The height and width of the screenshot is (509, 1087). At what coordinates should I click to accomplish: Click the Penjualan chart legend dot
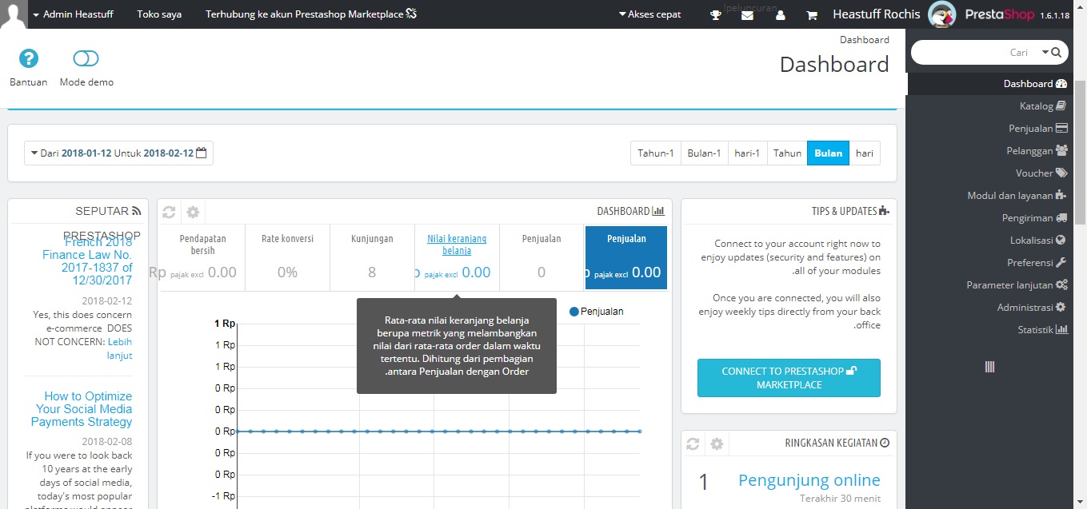pos(573,312)
